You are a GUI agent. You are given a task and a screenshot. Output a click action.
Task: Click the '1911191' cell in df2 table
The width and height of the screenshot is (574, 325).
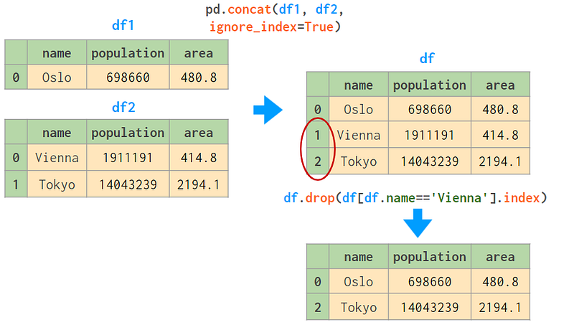point(128,157)
